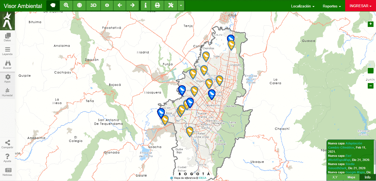Toggle the info identify tool

(x=145, y=6)
